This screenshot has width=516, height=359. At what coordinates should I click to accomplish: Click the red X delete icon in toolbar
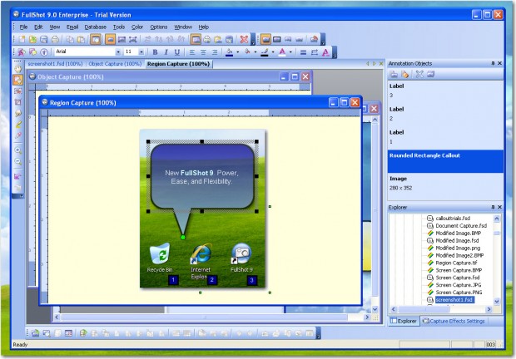(x=244, y=39)
